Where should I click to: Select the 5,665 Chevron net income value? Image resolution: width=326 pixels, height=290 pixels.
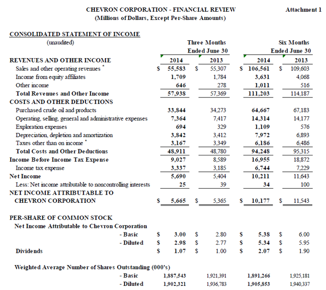click(x=178, y=201)
